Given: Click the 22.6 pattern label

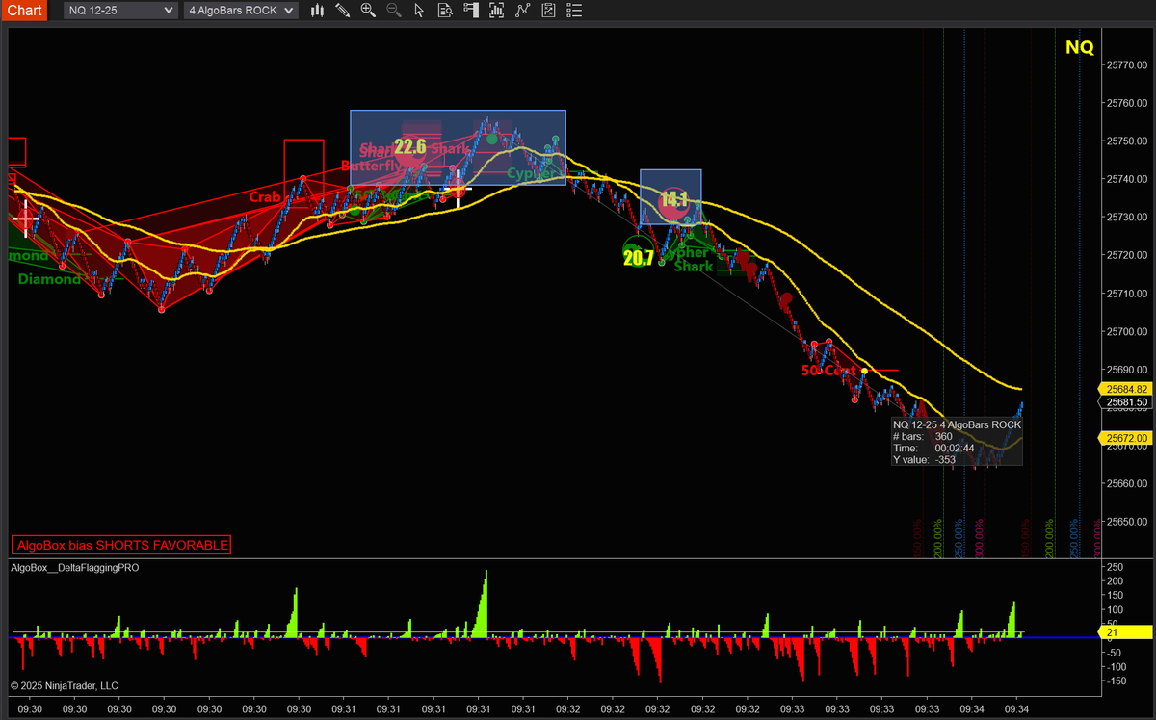Looking at the screenshot, I should click(x=409, y=147).
